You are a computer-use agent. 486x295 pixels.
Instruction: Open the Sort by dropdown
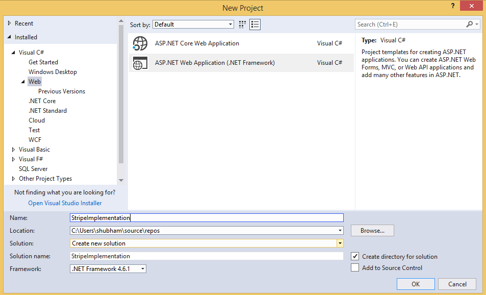pyautogui.click(x=193, y=24)
